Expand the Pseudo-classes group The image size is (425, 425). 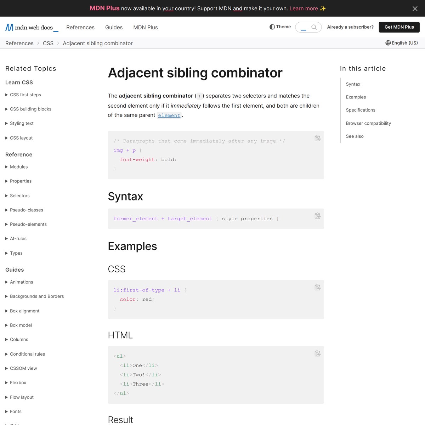26,210
